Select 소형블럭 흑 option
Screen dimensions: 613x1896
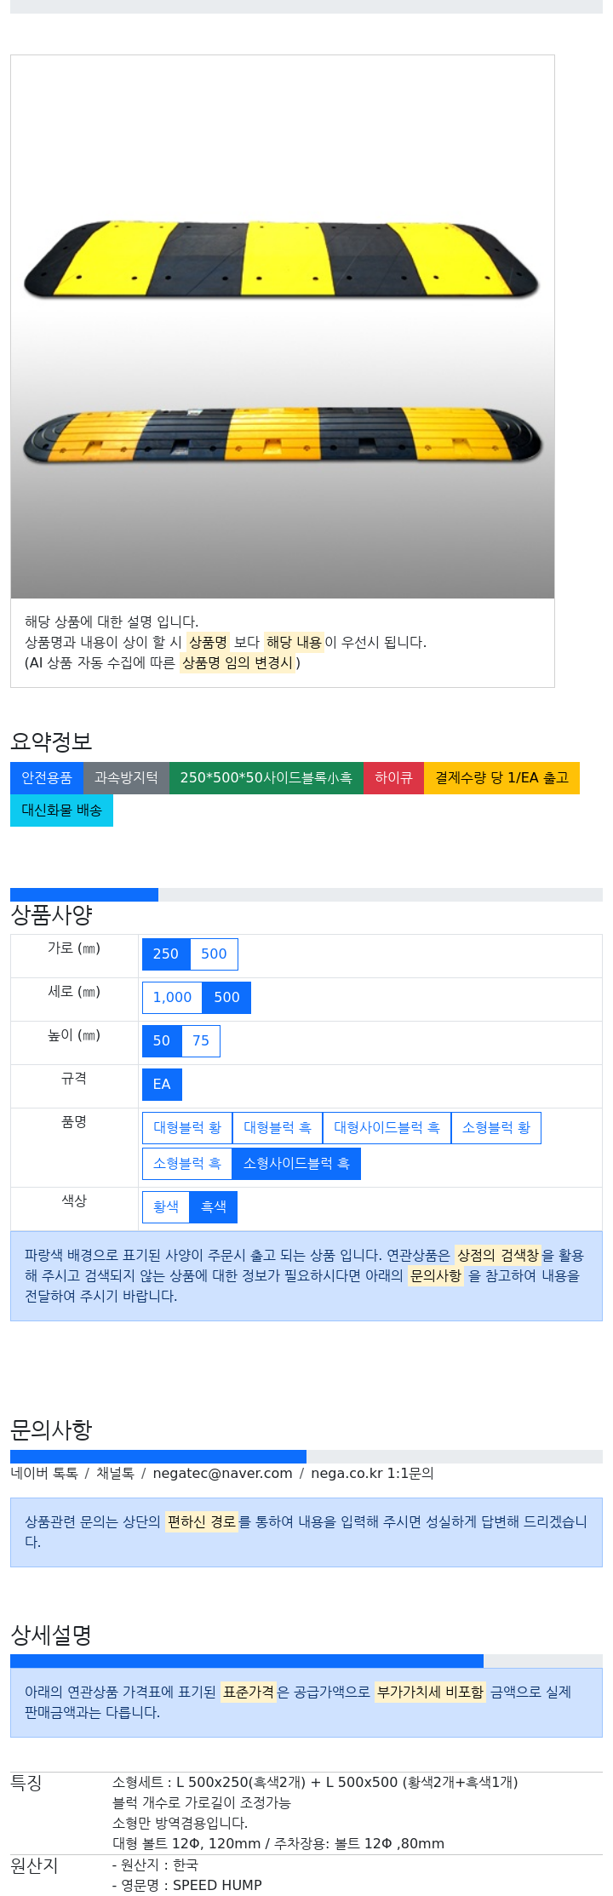click(x=187, y=1164)
